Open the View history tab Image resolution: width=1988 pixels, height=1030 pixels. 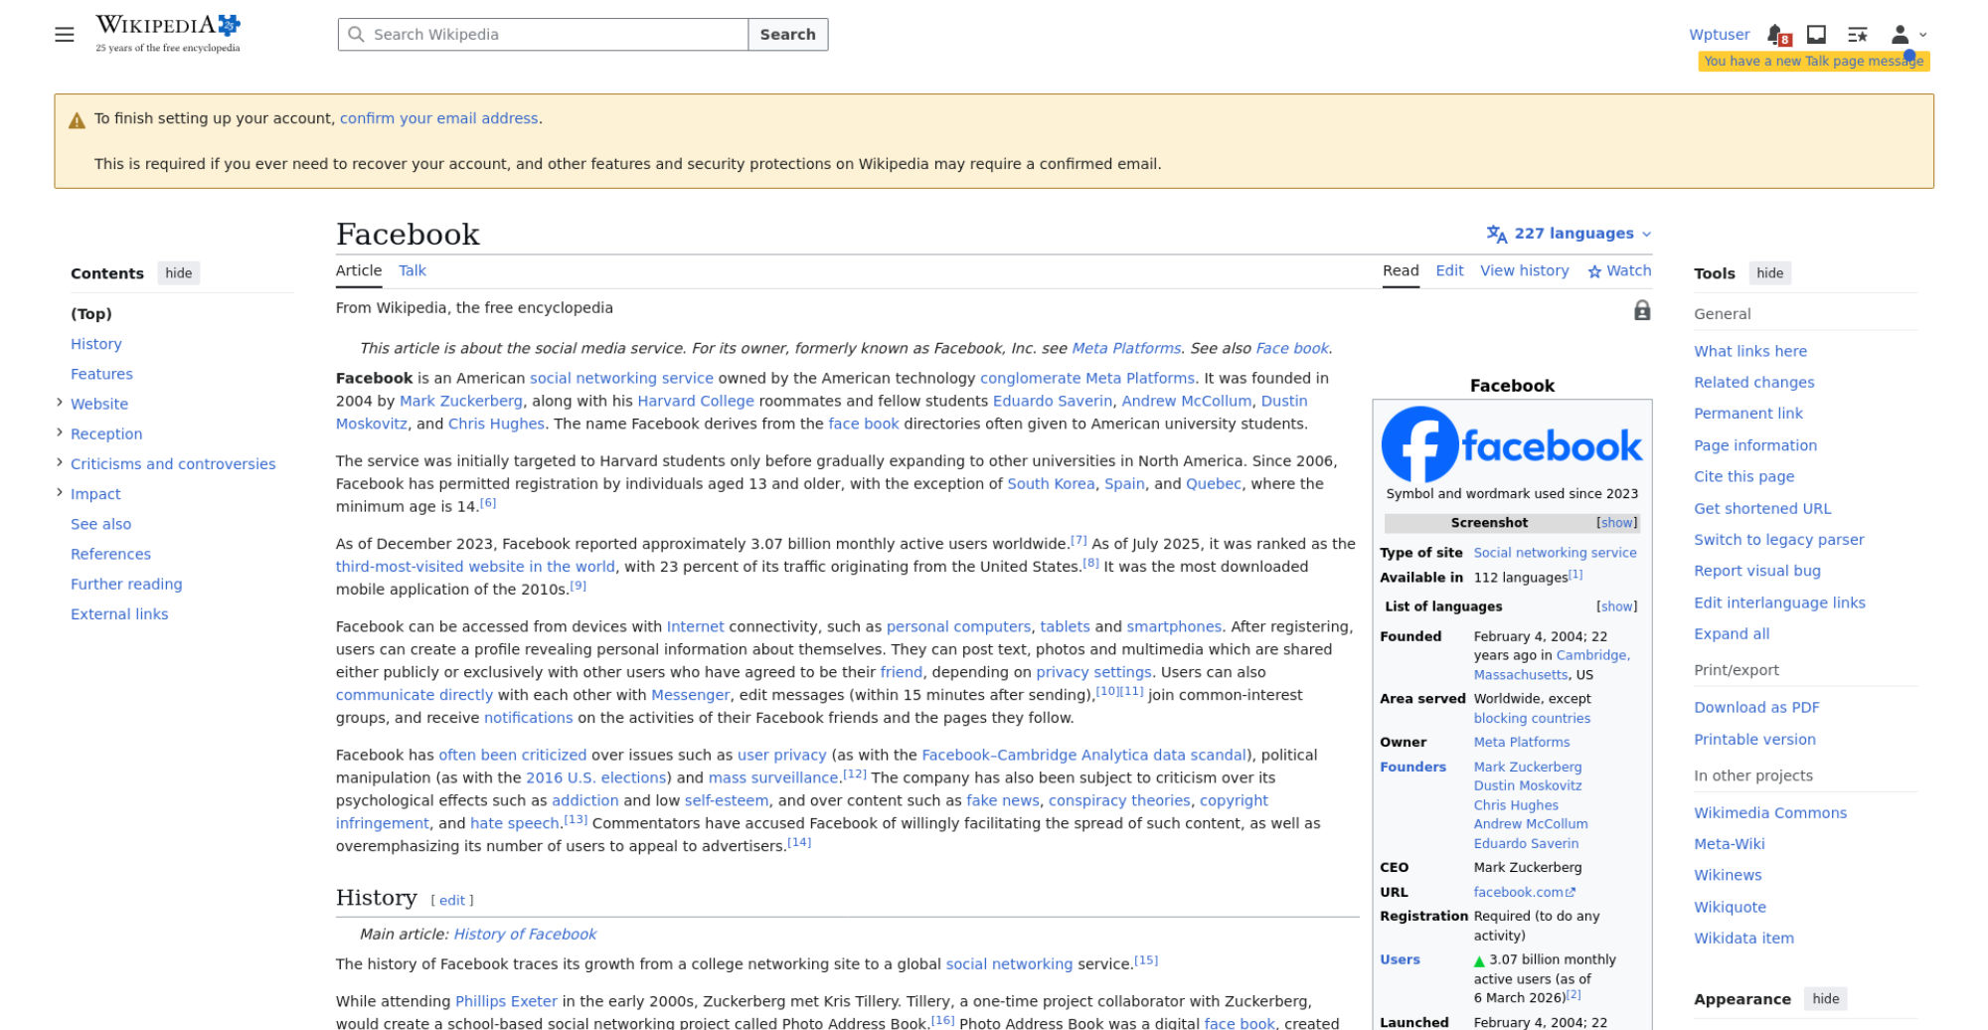[x=1524, y=270]
